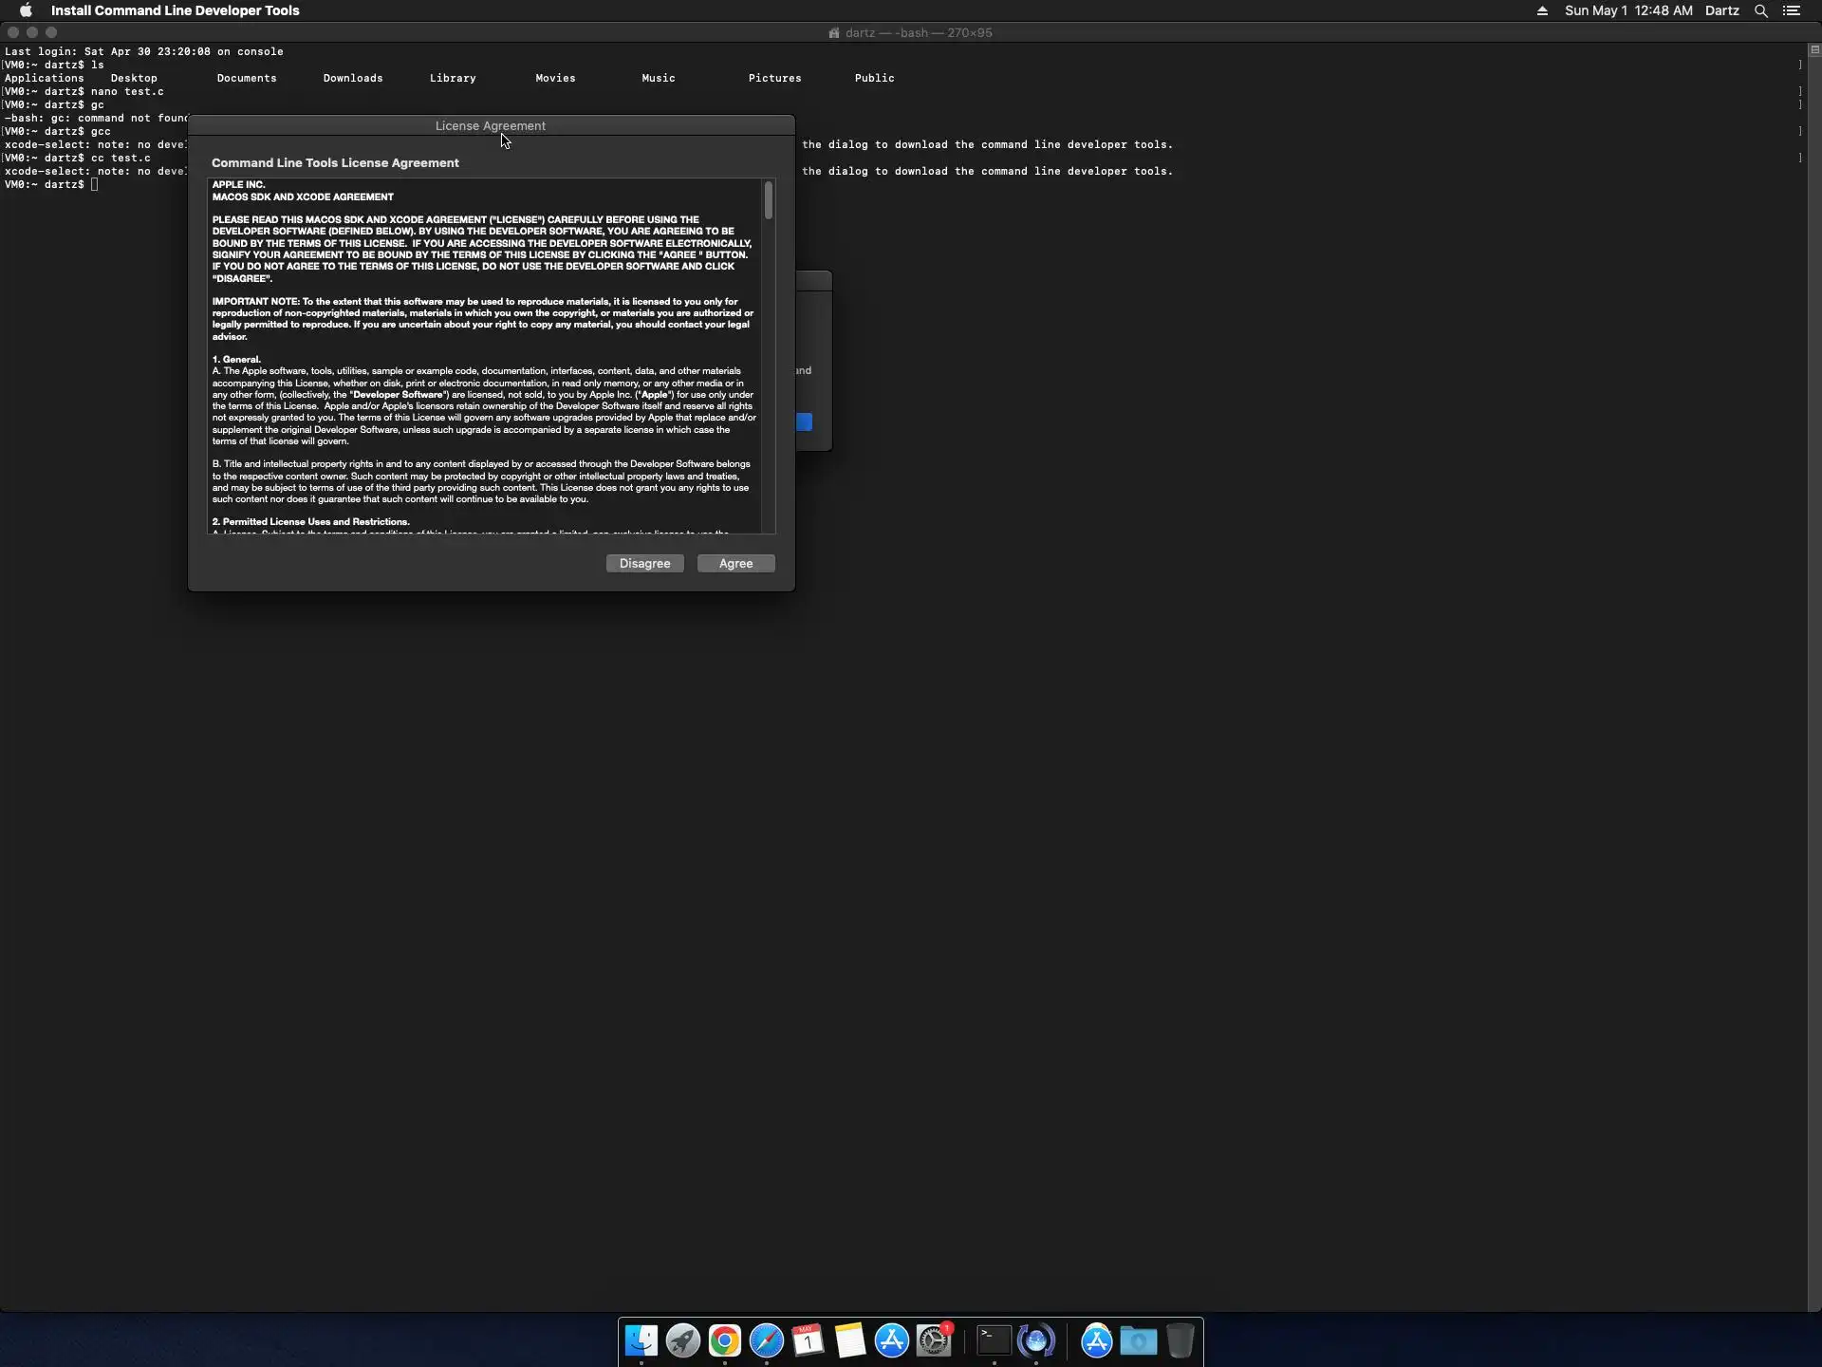This screenshot has height=1367, width=1822.
Task: Open Finder from the dock
Action: pos(641,1340)
